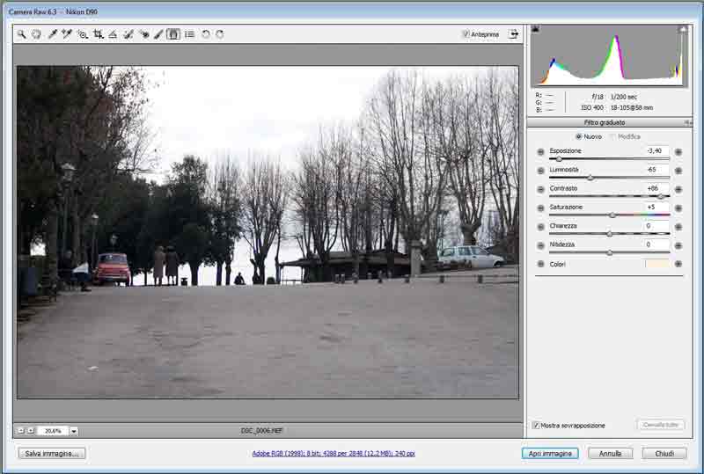
Task: Choose the Straighten tool
Action: pyautogui.click(x=113, y=34)
